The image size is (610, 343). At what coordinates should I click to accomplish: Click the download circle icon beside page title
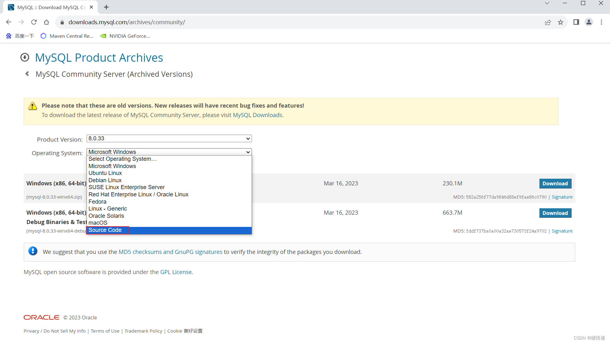tap(25, 57)
